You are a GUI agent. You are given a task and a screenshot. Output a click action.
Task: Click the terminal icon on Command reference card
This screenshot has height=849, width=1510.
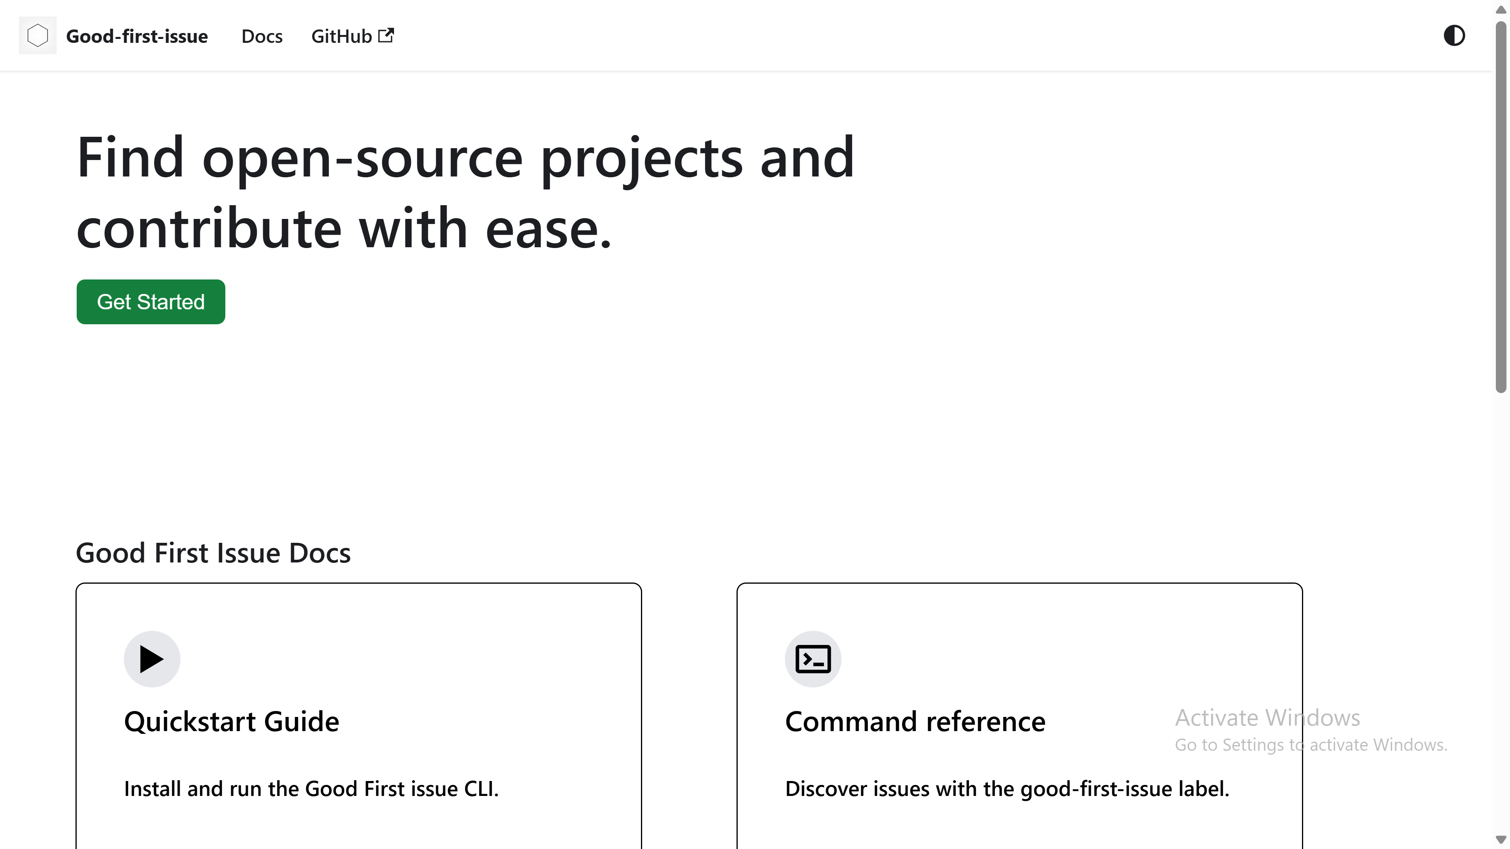click(813, 659)
